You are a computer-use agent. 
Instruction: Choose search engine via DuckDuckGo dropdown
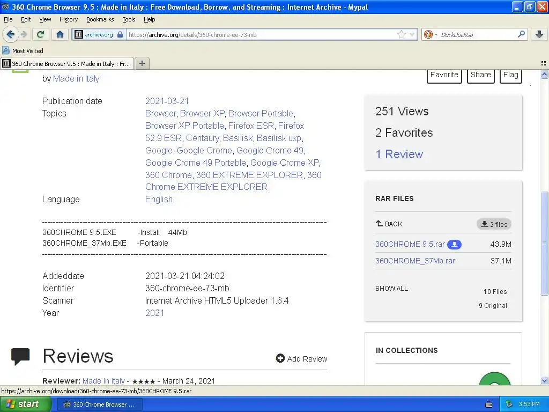431,34
